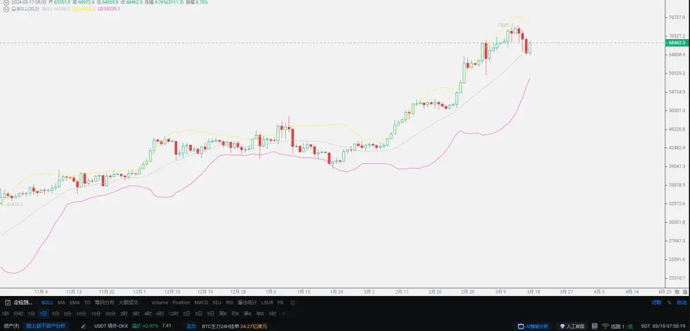Switch to 年K yearly timeframe
The image size is (690, 331).
260,314
